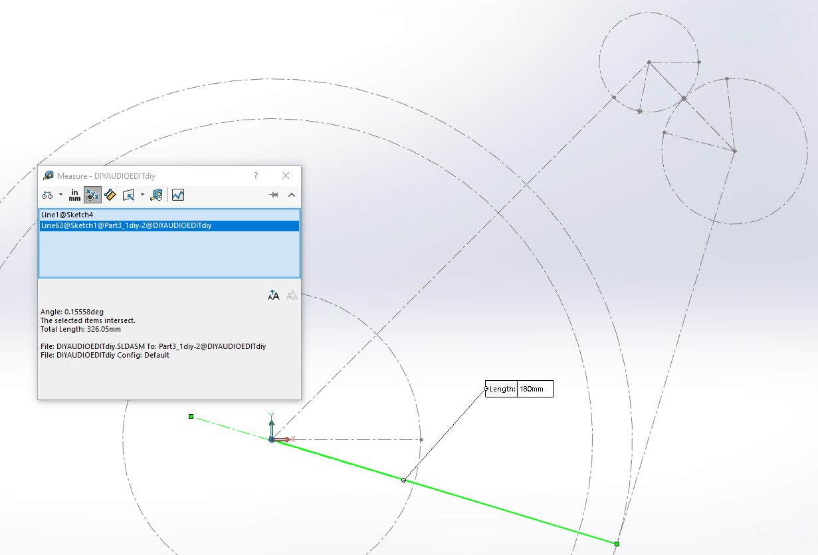
Task: Click the File: DIYAUDIOEDITdiy Config: Default line
Action: pyautogui.click(x=105, y=355)
